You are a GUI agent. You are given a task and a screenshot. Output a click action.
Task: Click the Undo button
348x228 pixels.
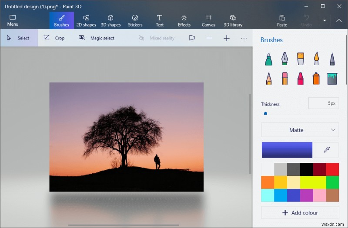[307, 20]
